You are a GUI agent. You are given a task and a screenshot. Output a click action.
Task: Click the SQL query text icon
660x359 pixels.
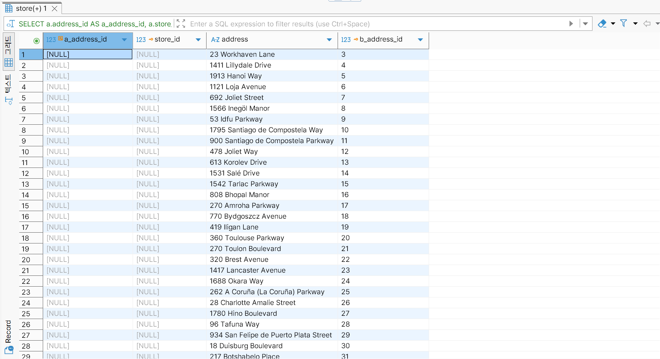[x=11, y=24]
